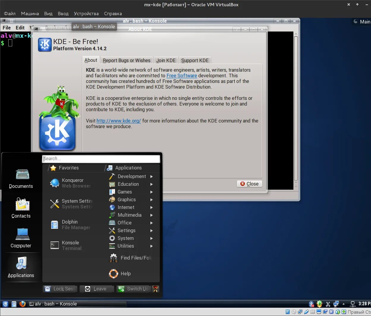
Task: Click the Multimedia category icon
Action: coord(112,215)
